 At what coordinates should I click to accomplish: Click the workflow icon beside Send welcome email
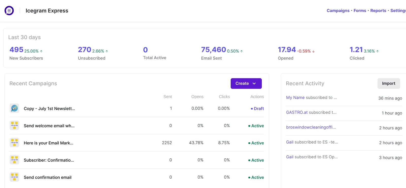click(x=14, y=126)
